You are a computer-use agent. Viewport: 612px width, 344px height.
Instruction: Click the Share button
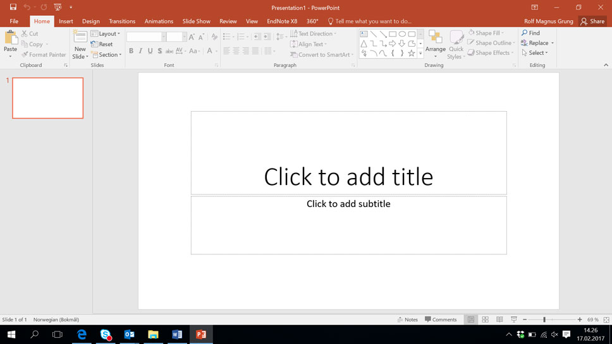(592, 21)
